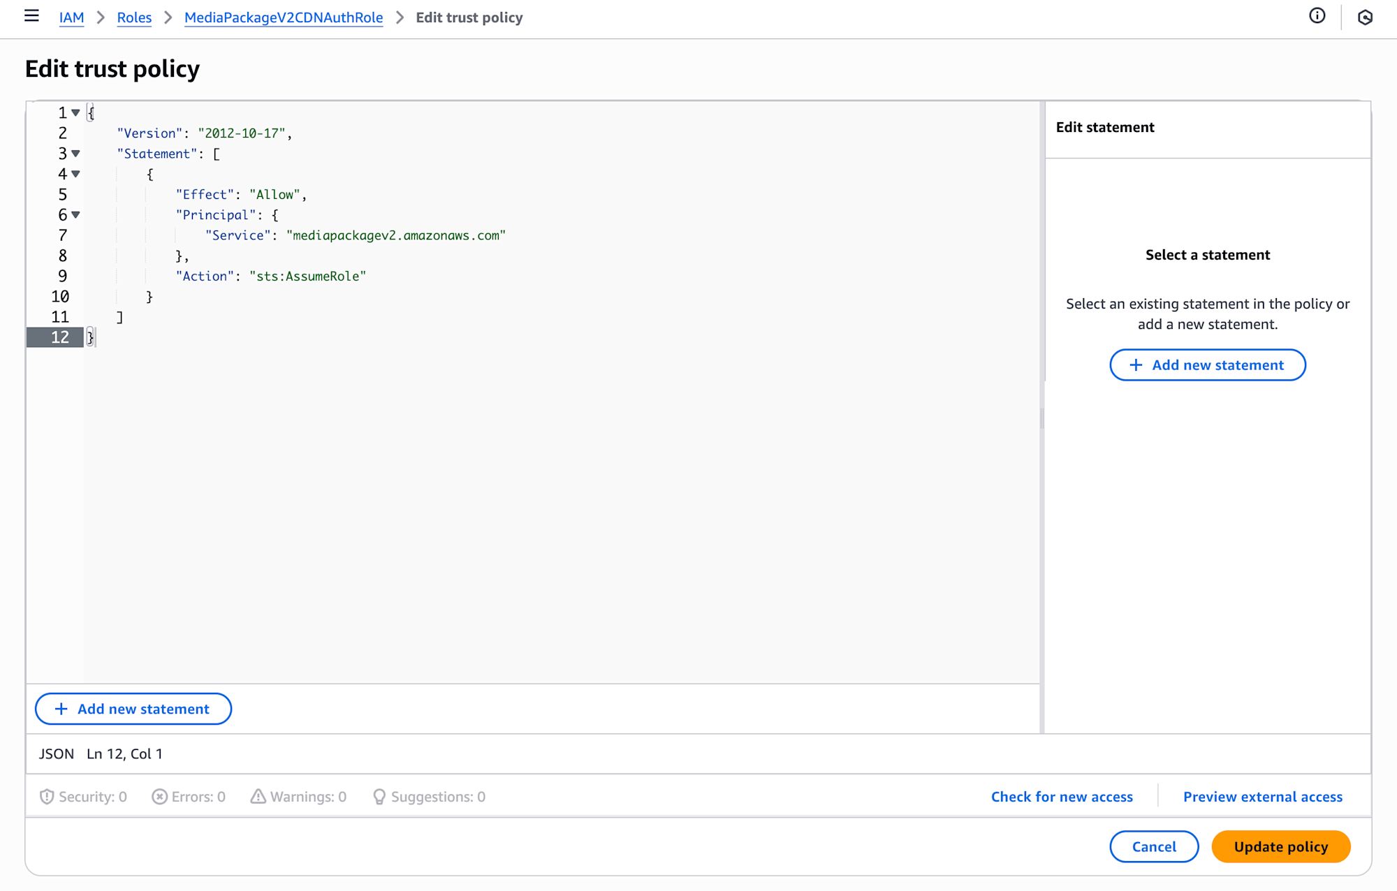The height and width of the screenshot is (891, 1397).
Task: Click the Suggestions lightbulb status icon
Action: pos(379,797)
